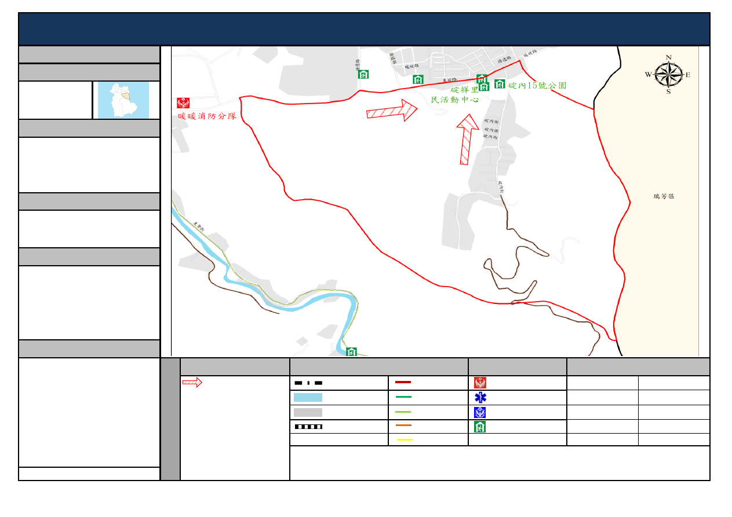This screenshot has height=517, width=732.
Task: Click the black-and-white railway legend symbol
Action: tap(308, 427)
